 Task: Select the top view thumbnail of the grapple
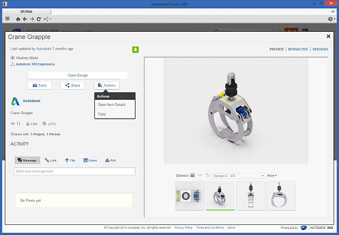point(190,195)
